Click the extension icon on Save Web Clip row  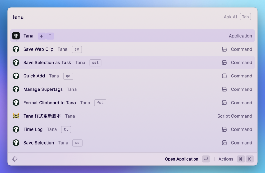click(224, 49)
